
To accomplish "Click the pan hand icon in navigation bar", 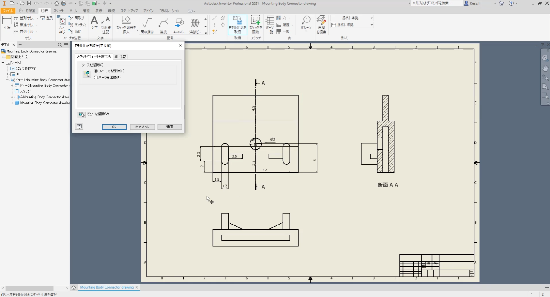I will click(x=545, y=68).
